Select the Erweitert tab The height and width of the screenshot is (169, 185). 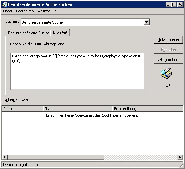(x=60, y=32)
